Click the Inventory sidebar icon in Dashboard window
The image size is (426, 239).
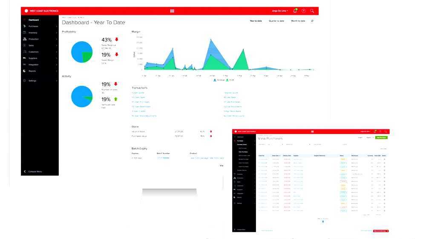pyautogui.click(x=24, y=33)
